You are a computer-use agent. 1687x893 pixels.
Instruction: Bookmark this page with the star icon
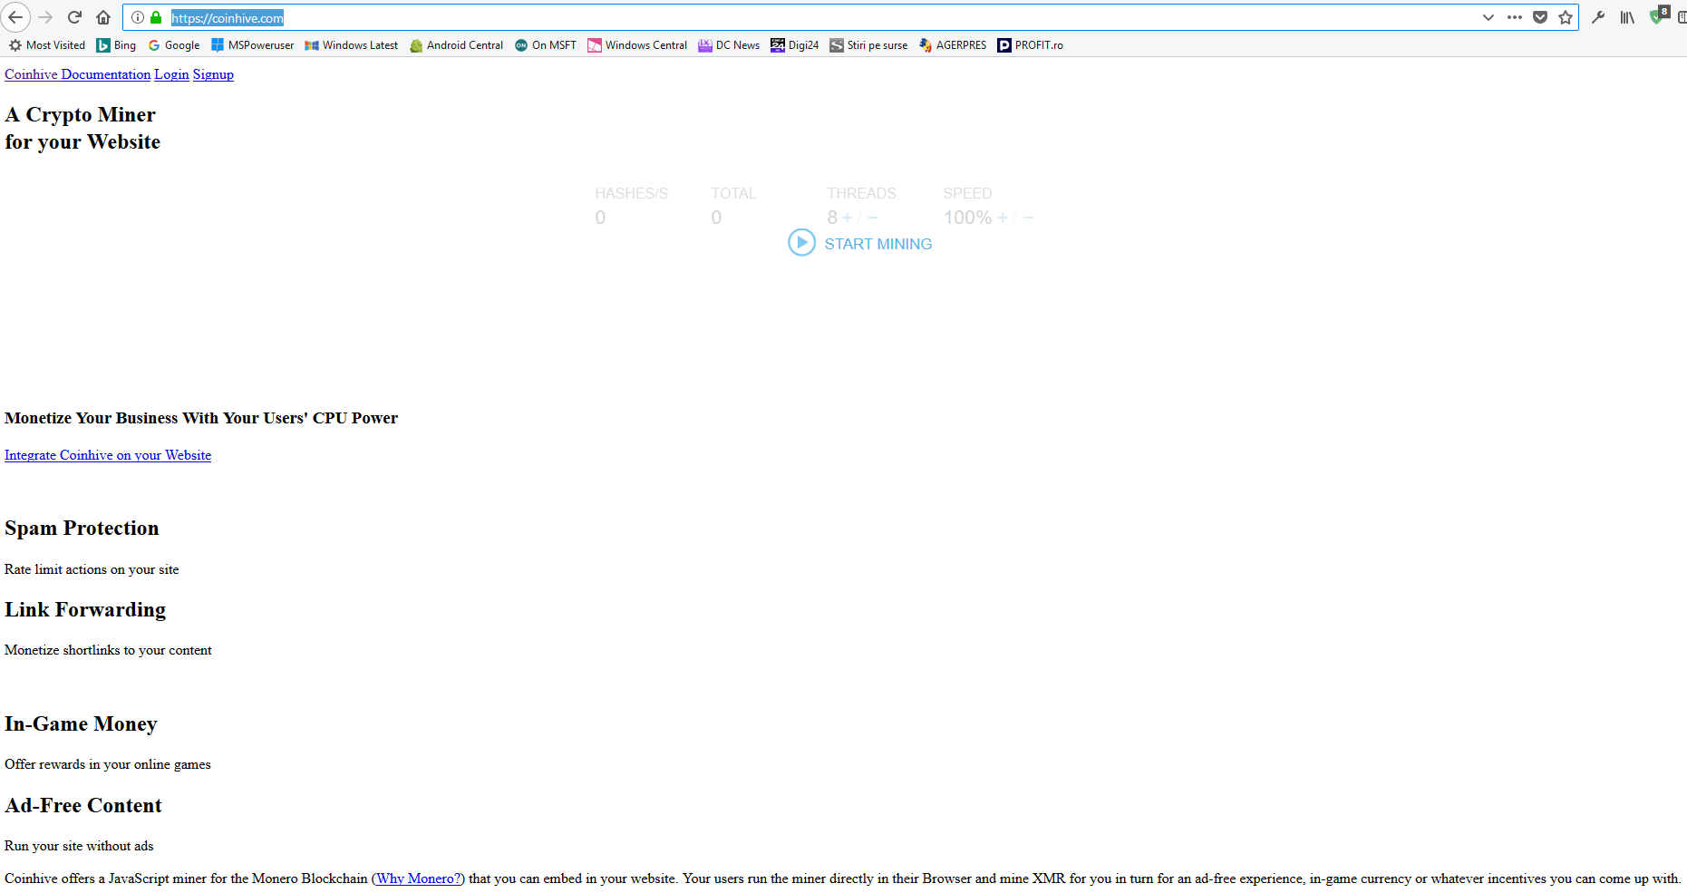1566,17
